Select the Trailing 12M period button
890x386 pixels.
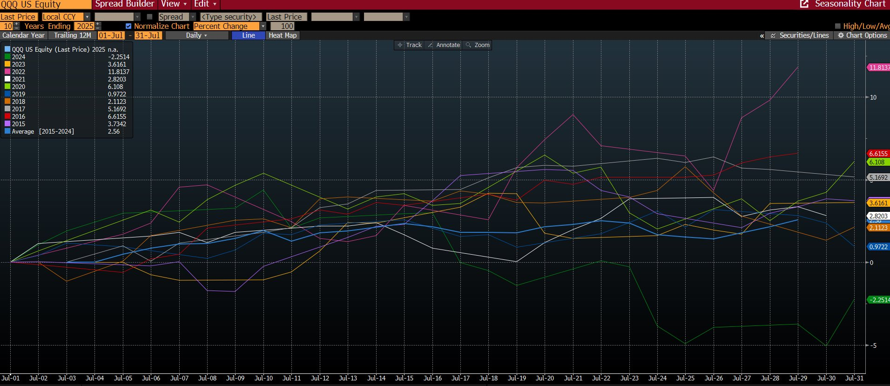[x=72, y=35]
